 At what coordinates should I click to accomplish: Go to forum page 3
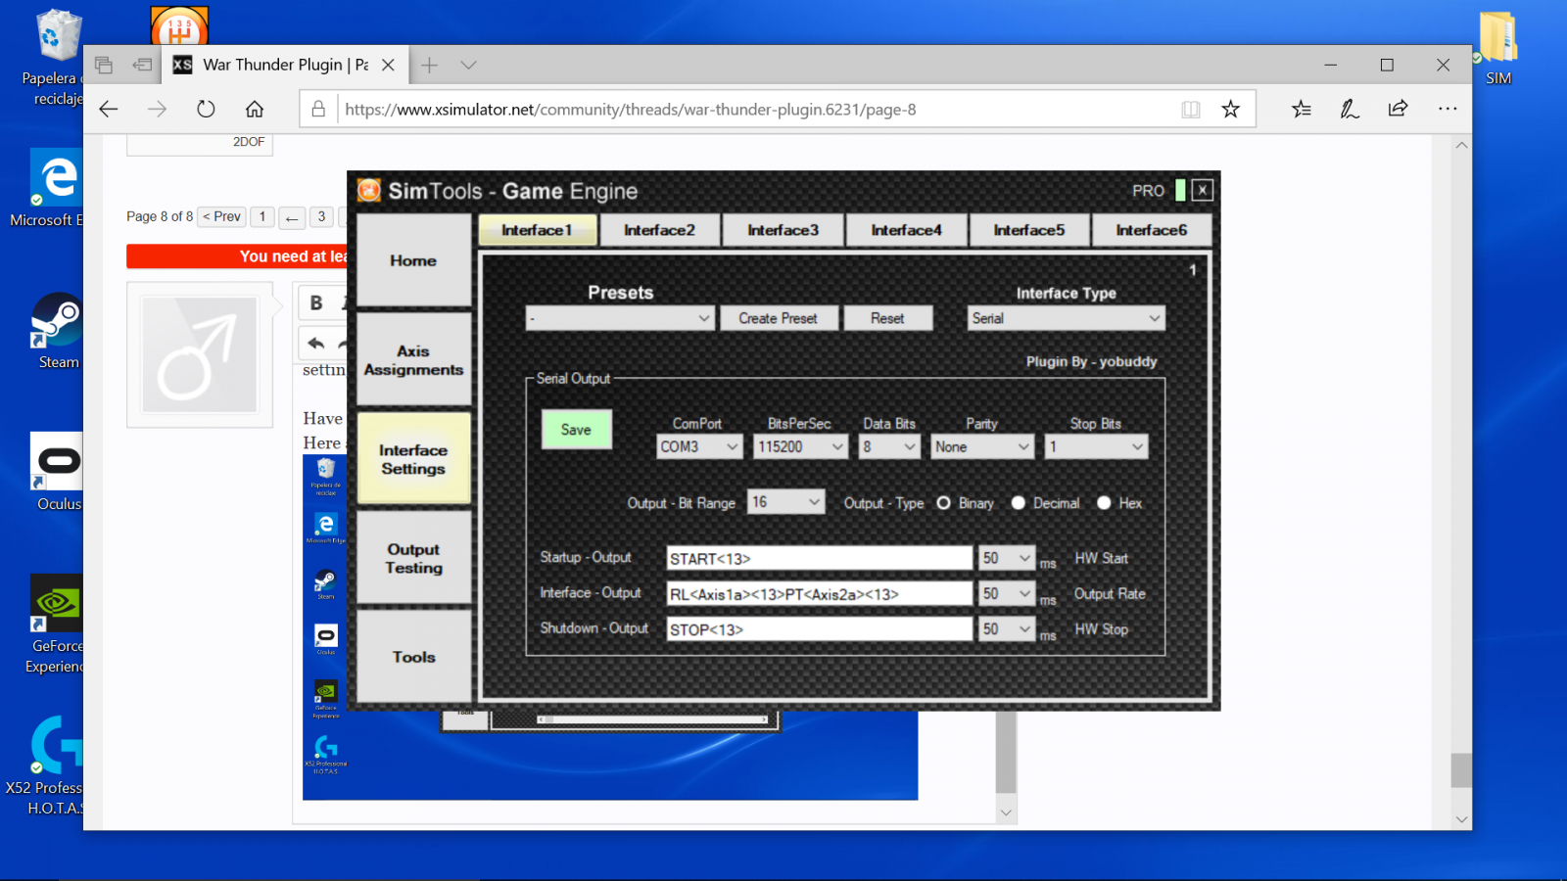click(x=321, y=216)
